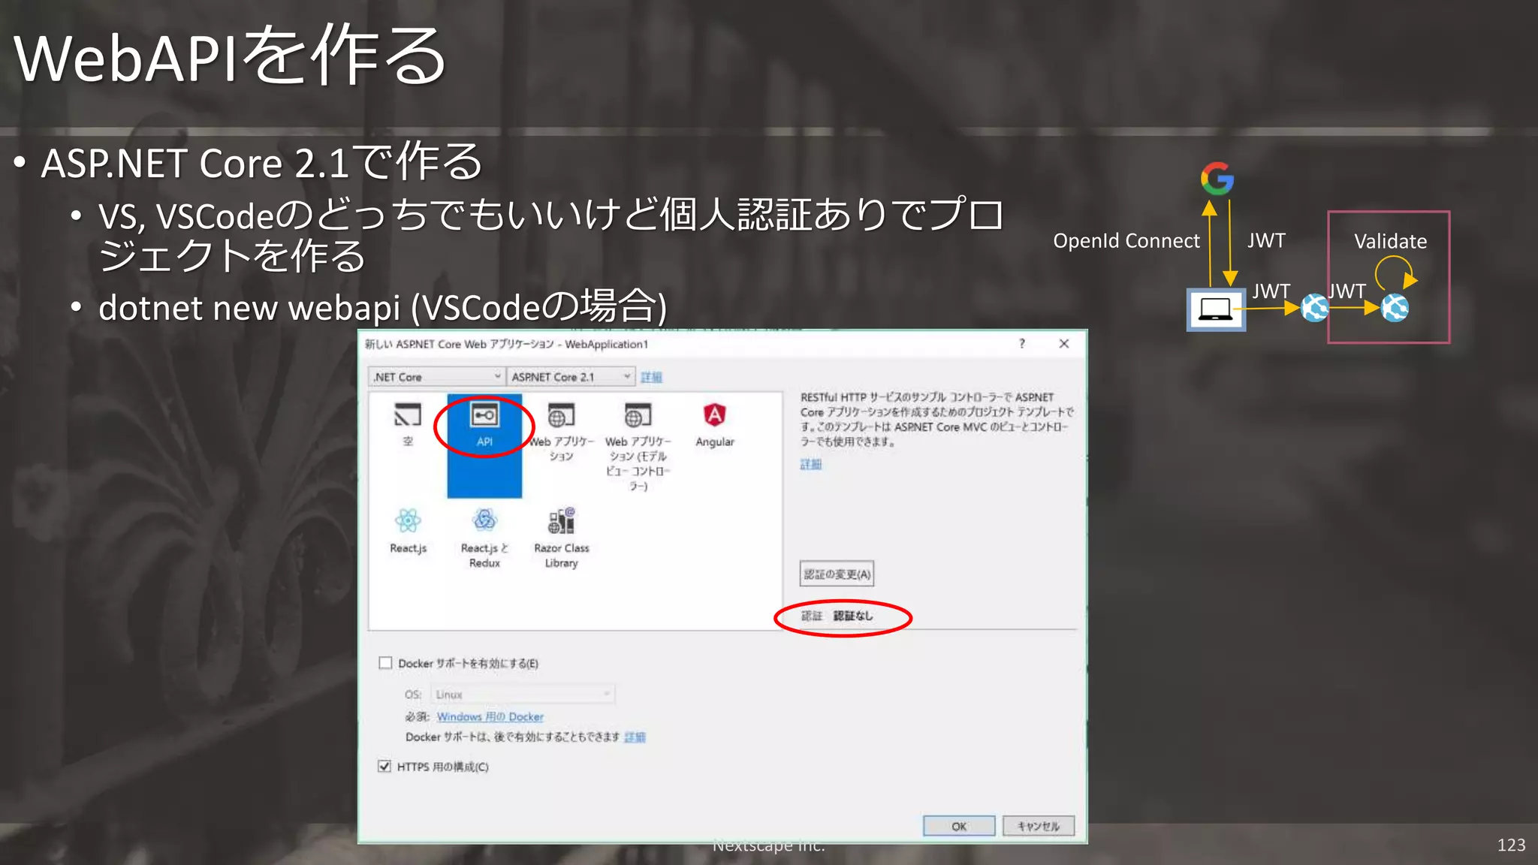This screenshot has height=865, width=1538.
Task: Select the Angular template
Action: click(714, 425)
